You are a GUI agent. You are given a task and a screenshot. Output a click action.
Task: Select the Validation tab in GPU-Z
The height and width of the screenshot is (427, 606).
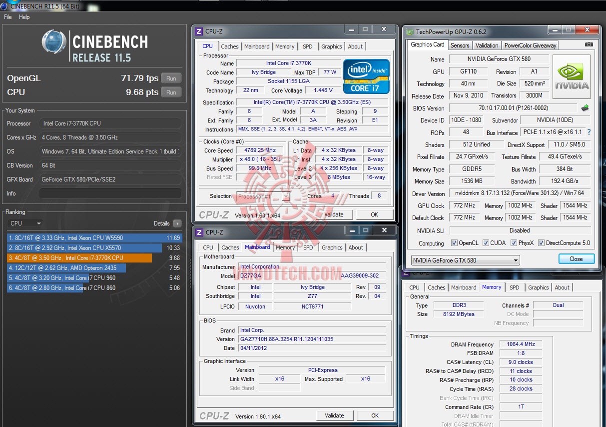click(487, 45)
